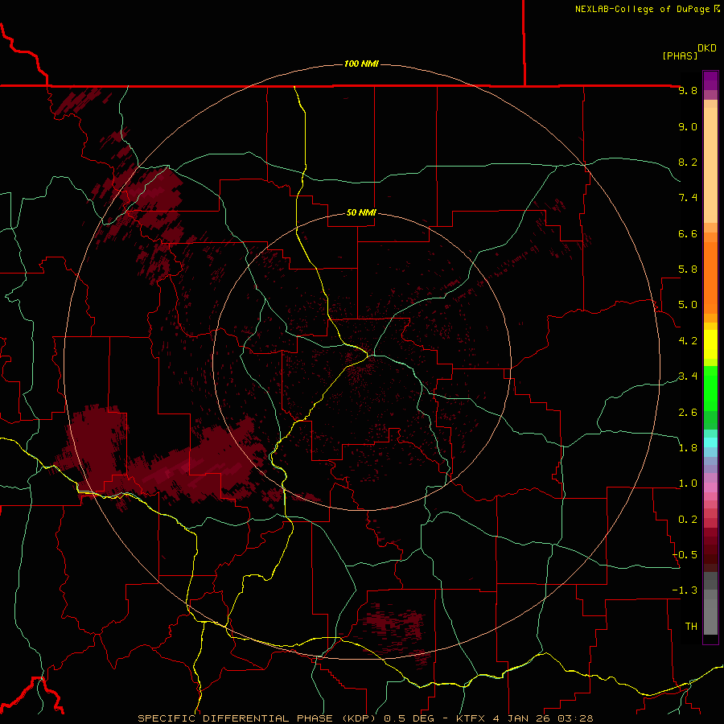Screen dimensions: 724x724
Task: Click the 6.6 value on the scale
Action: [688, 233]
